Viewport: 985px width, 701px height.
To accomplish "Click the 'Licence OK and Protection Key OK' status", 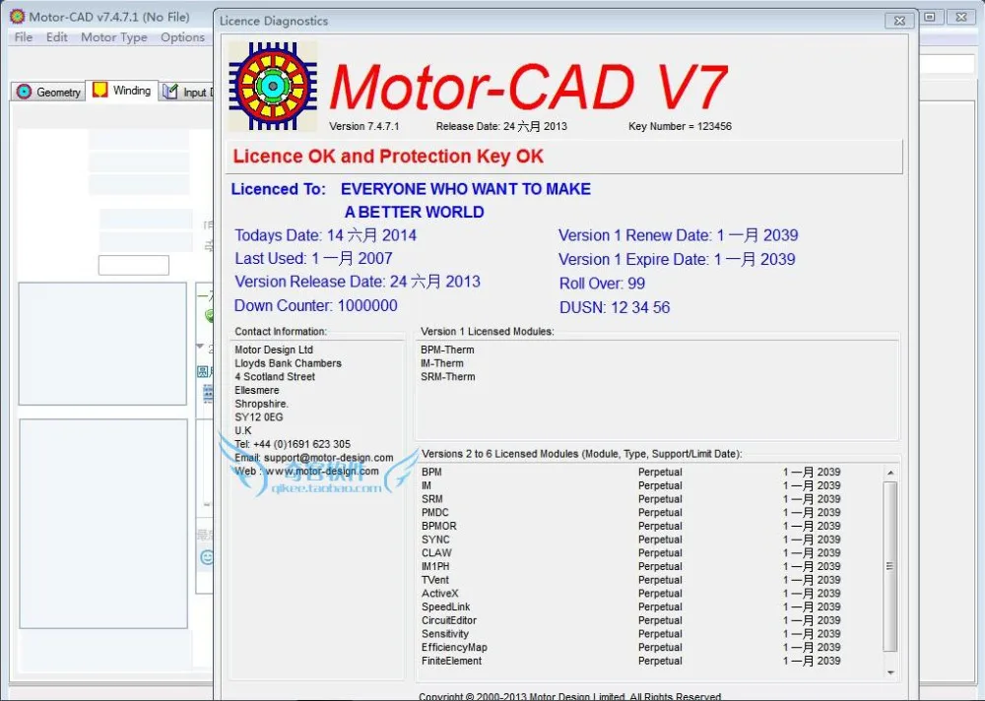I will 388,157.
